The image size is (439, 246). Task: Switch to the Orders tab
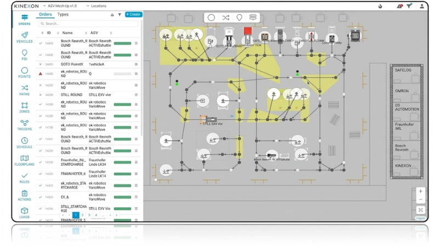46,15
